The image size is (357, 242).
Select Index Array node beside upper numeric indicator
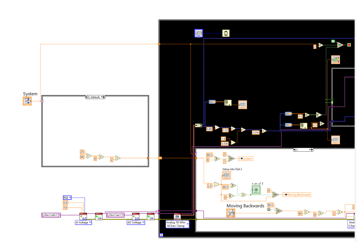click(228, 103)
